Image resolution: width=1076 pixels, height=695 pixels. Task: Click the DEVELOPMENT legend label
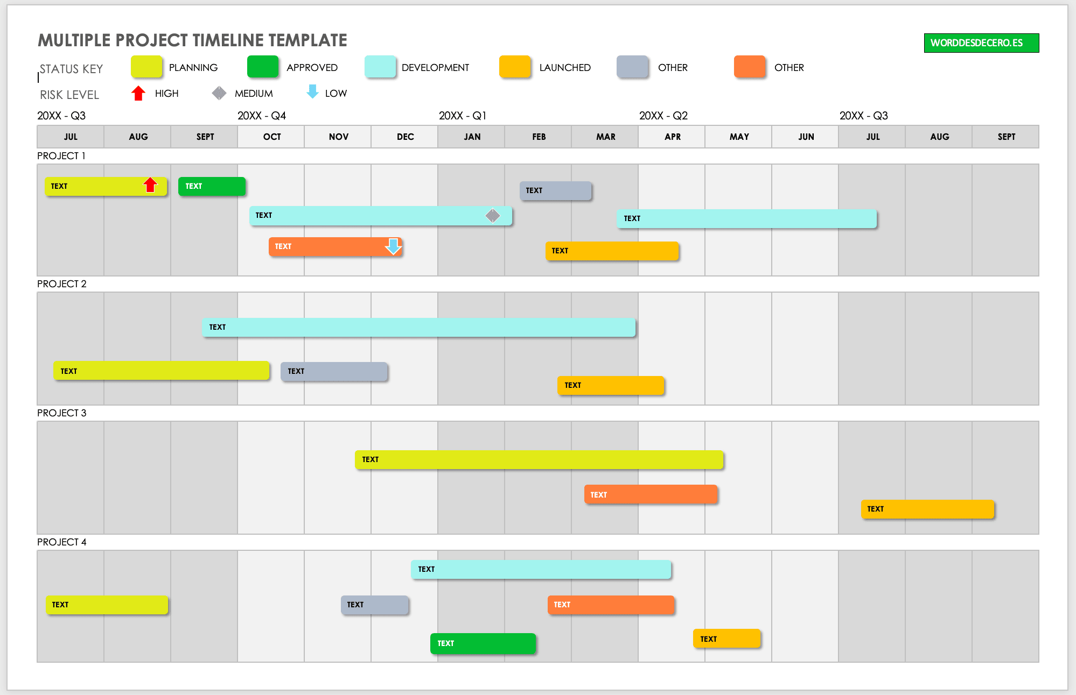pyautogui.click(x=435, y=67)
